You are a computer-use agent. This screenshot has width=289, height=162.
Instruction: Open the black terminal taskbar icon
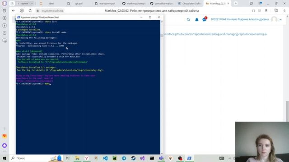coord(152,158)
